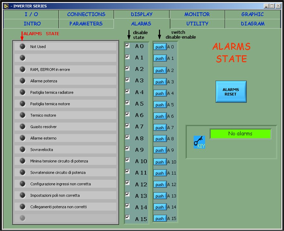Image resolution: width=284 pixels, height=231 pixels.
Task: Toggle the A 15 disable state checkbox
Action: coord(127,217)
